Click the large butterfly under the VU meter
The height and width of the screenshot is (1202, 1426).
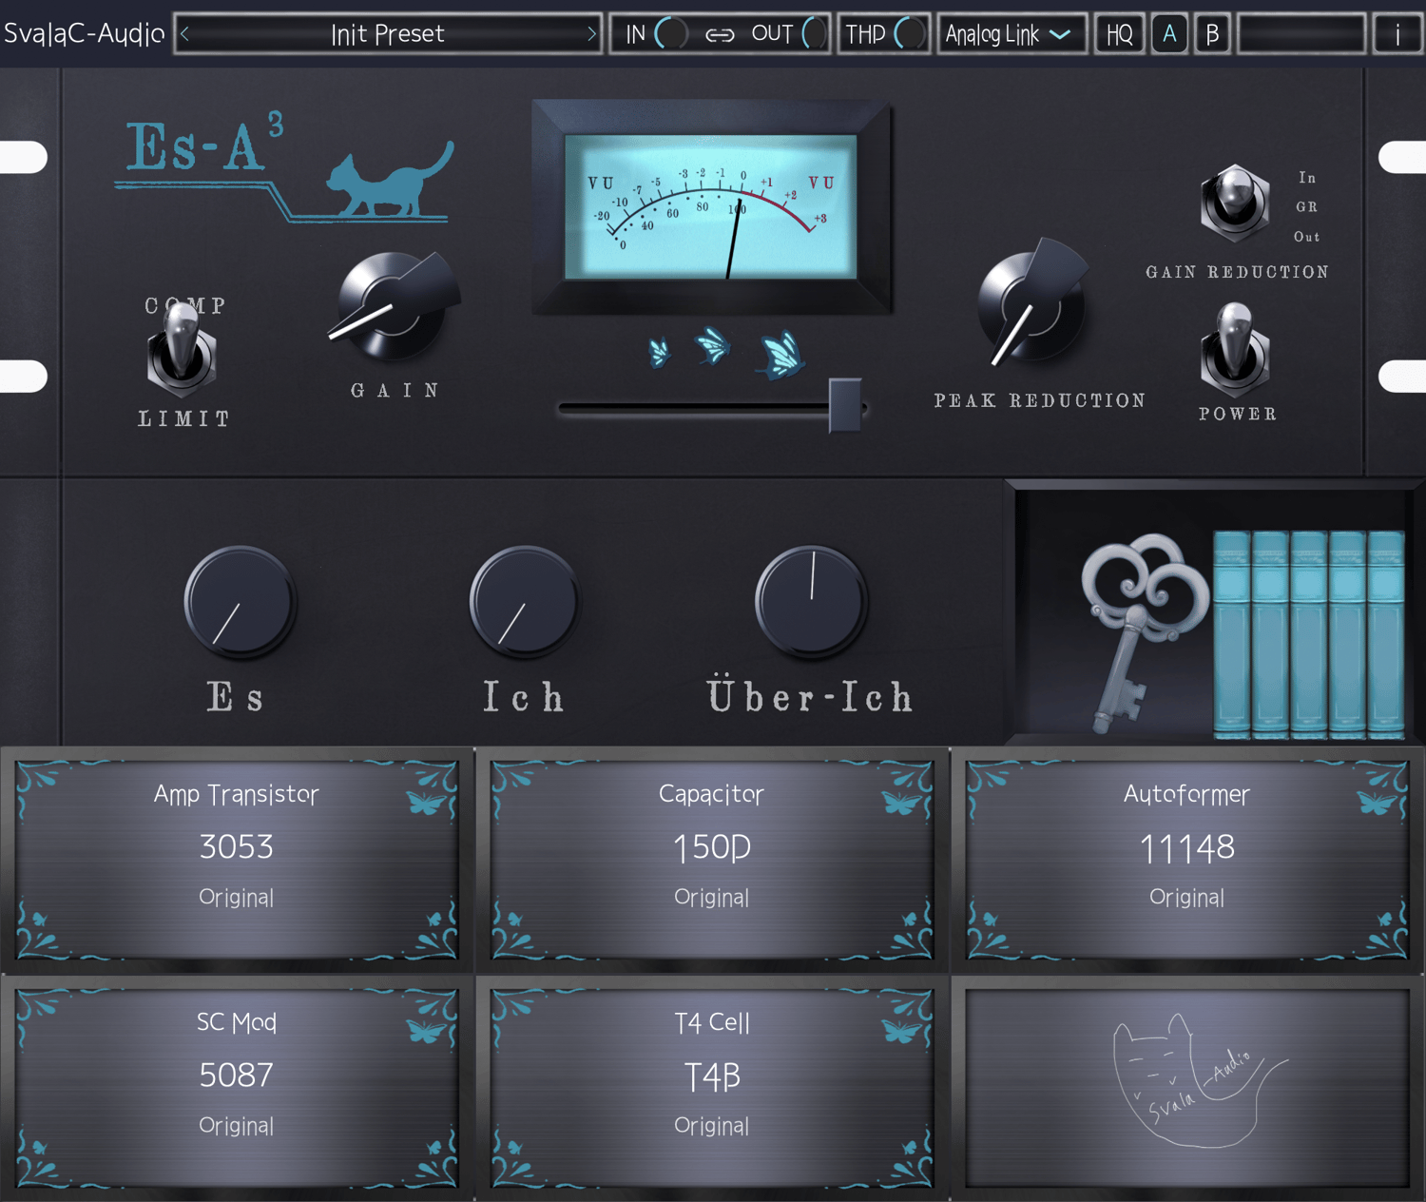tap(781, 355)
